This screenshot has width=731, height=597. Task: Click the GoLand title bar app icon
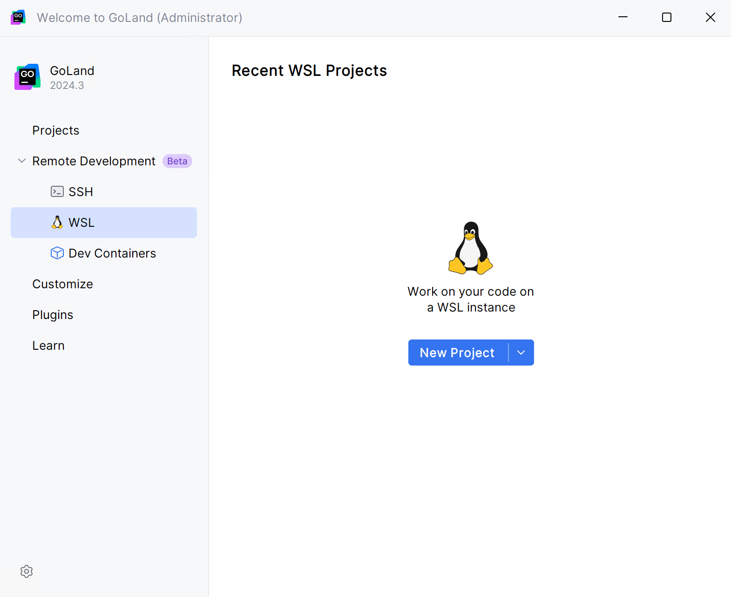click(18, 17)
